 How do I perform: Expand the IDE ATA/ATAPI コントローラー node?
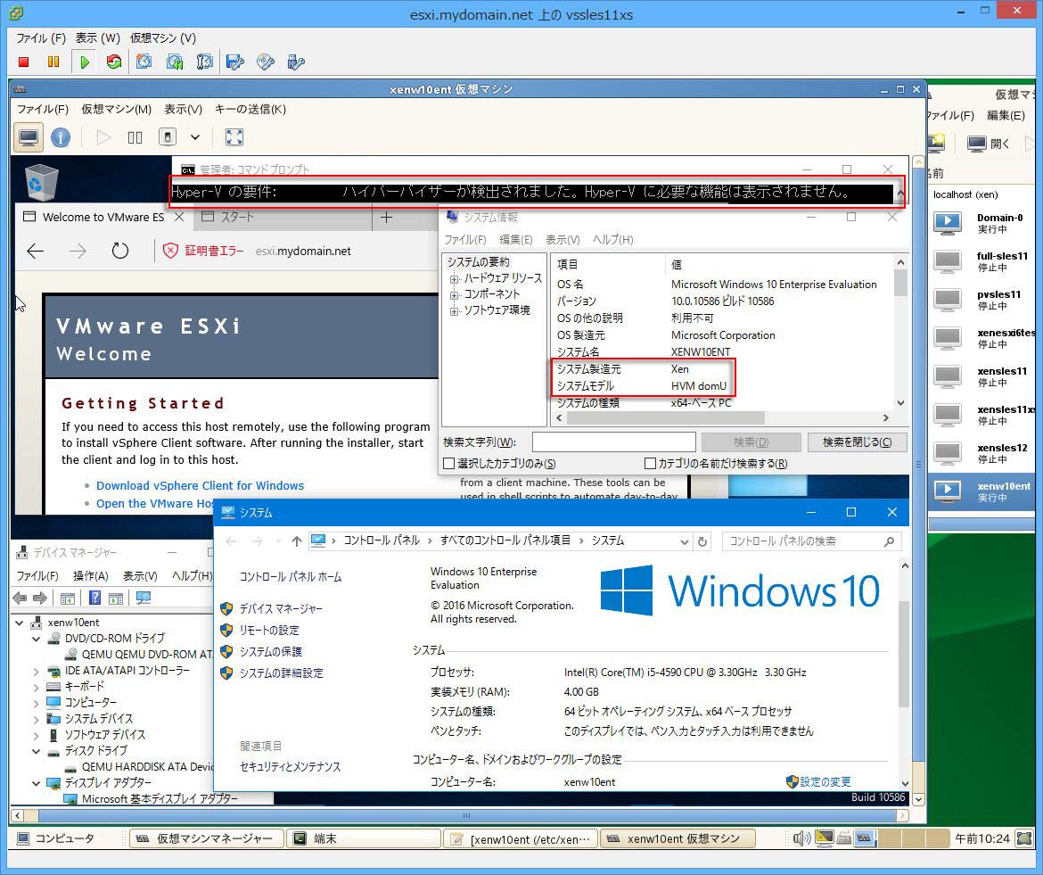pos(36,672)
